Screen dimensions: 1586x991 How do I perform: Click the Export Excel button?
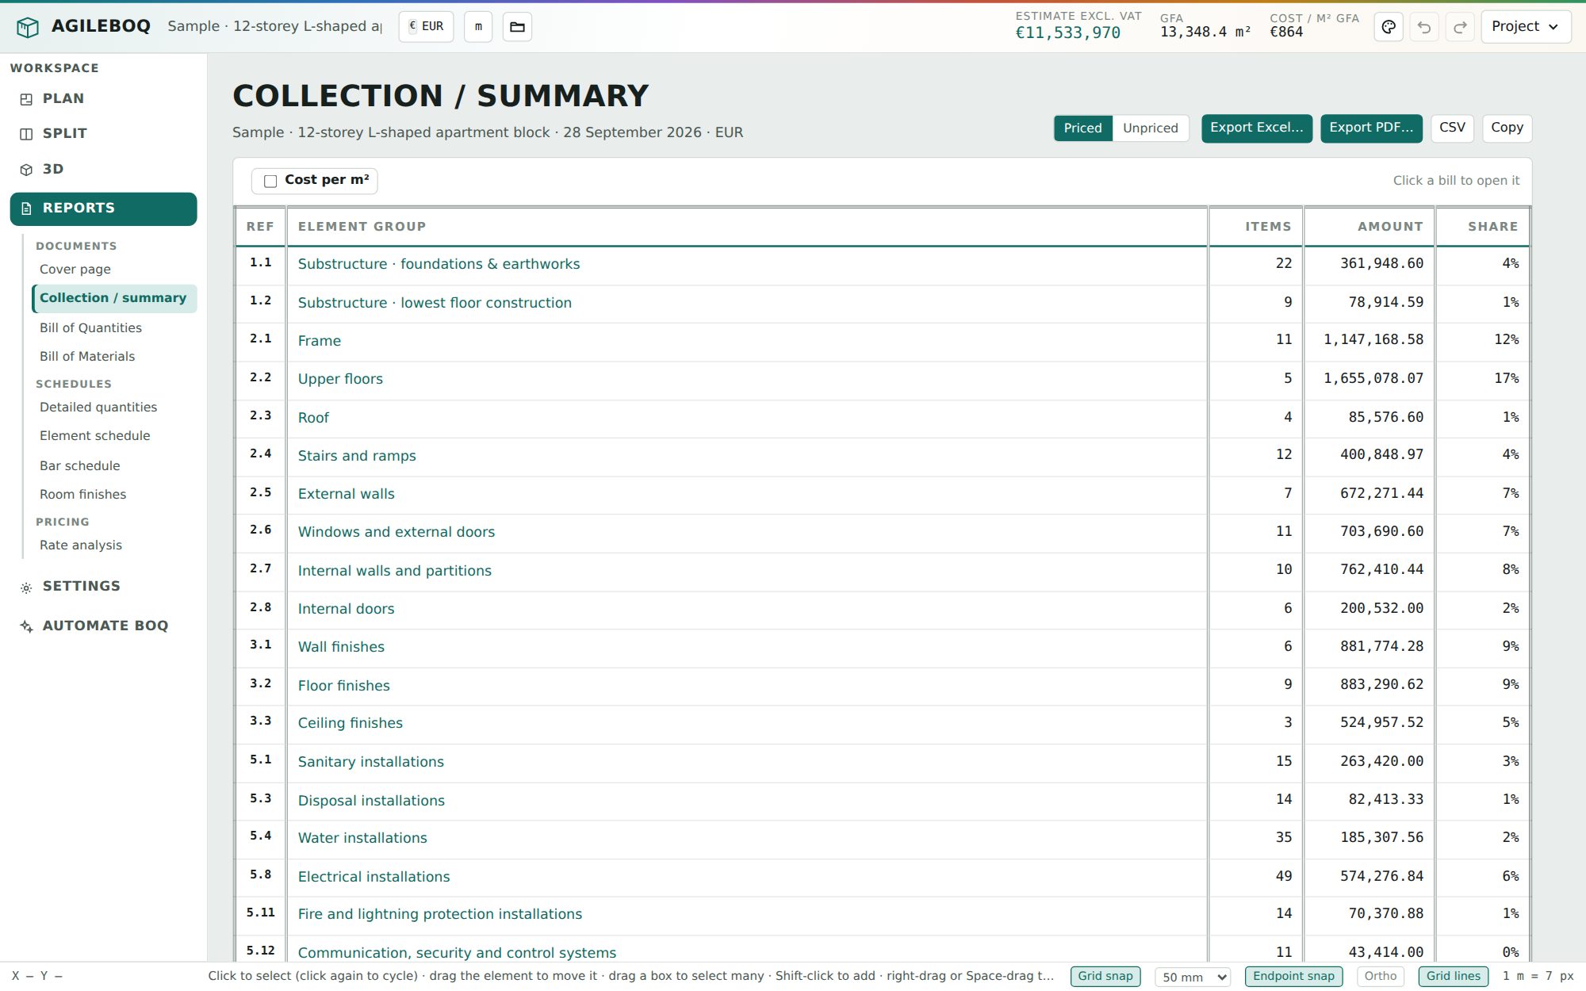click(1257, 128)
